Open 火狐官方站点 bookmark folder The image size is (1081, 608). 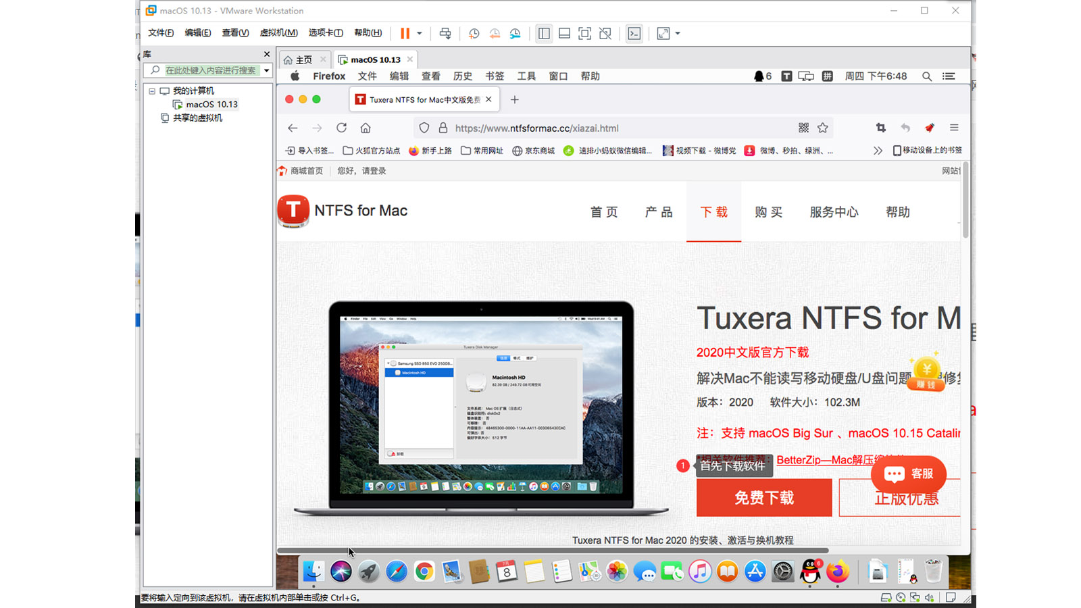click(372, 151)
